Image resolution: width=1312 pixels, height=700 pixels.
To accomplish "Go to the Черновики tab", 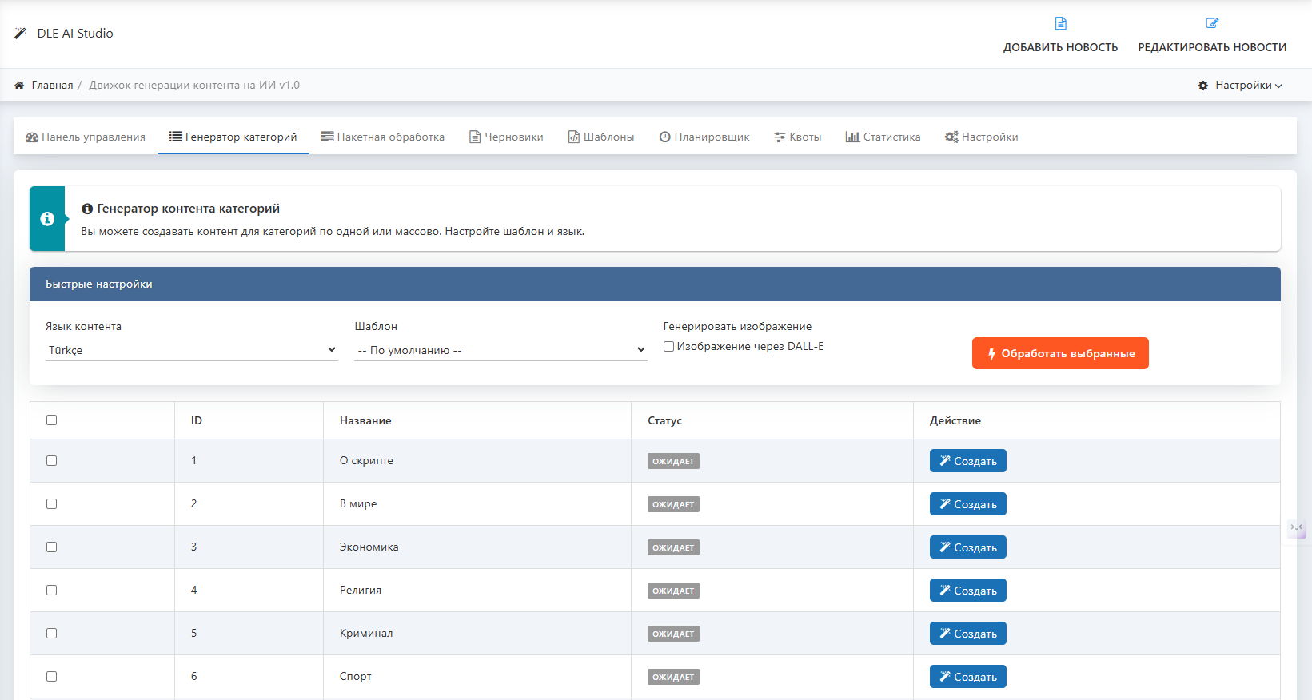I will pyautogui.click(x=506, y=137).
